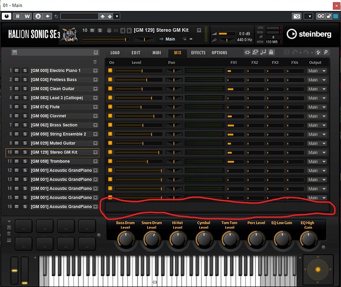Open preset menu arrow in top toolbar
Screen dimensions: 341x287
(117, 16)
